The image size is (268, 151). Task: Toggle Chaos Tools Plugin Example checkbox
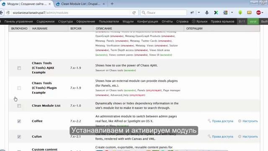[19, 88]
